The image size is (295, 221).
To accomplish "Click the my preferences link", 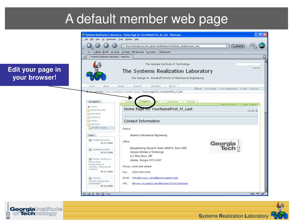I will (x=228, y=89).
